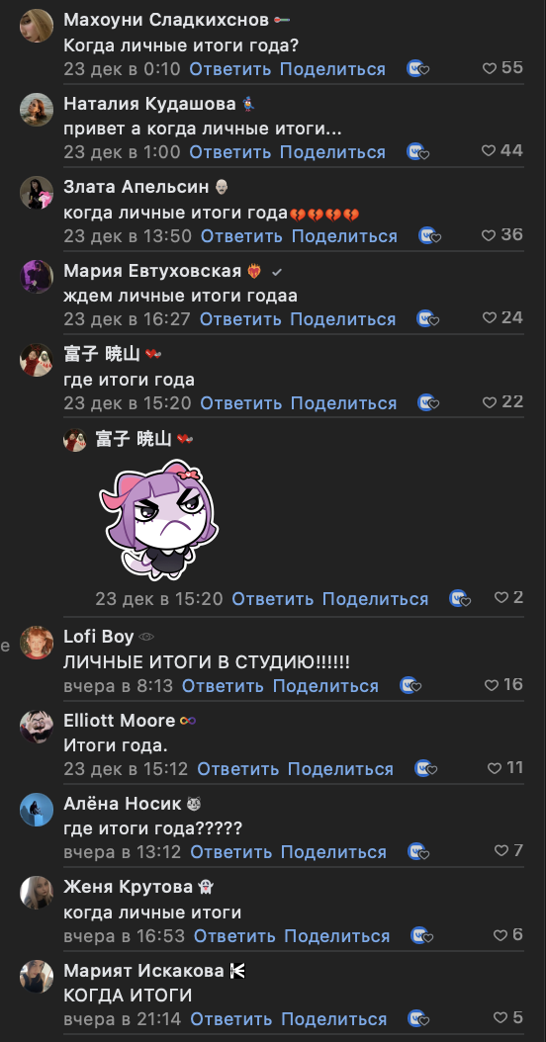The width and height of the screenshot is (546, 1042).
Task: Open the '23 дек в 15:20' sticker reply timestamp
Action: pos(159,599)
